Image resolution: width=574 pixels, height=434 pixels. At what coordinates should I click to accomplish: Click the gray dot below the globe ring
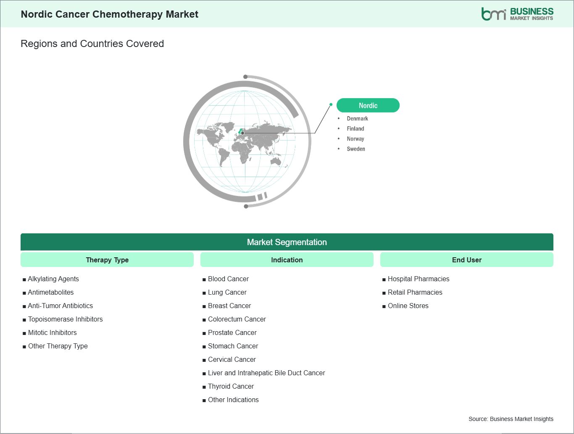[x=246, y=207]
